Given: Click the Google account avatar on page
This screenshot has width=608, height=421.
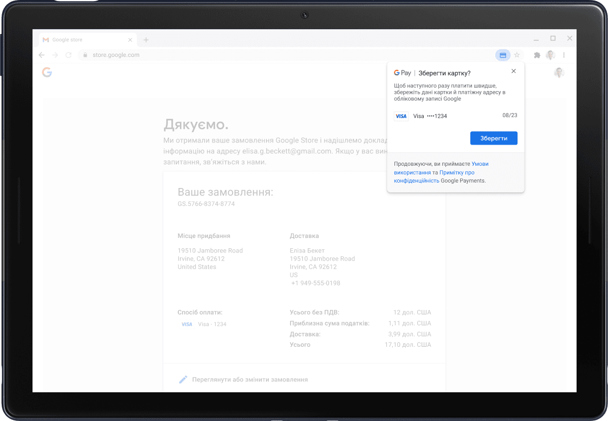Looking at the screenshot, I should pos(559,73).
